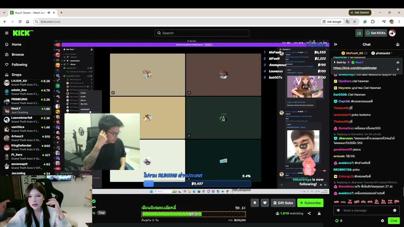This screenshot has height=227, width=404.
Task: Expand the browser tab search list
Action: (4, 13)
